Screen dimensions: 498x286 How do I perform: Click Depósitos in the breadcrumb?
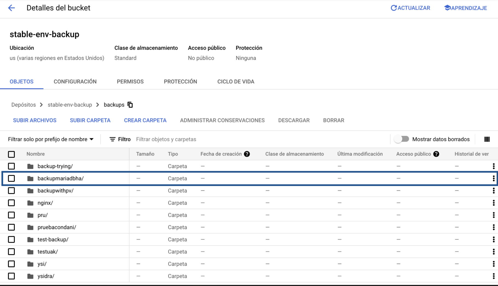pos(24,104)
